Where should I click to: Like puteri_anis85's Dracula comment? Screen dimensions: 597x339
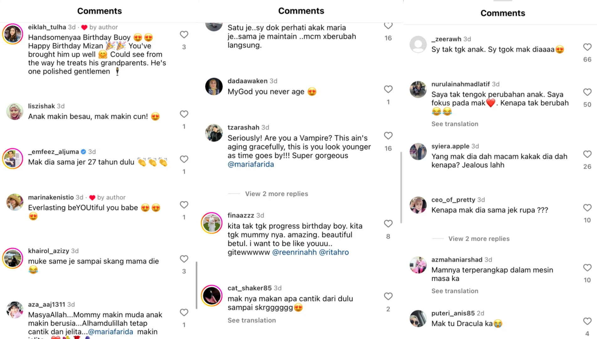click(587, 321)
